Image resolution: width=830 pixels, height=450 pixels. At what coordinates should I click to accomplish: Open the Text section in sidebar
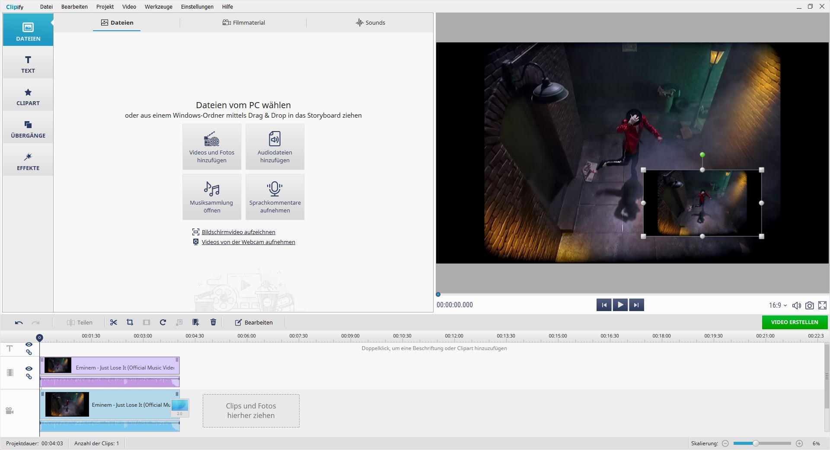[28, 64]
